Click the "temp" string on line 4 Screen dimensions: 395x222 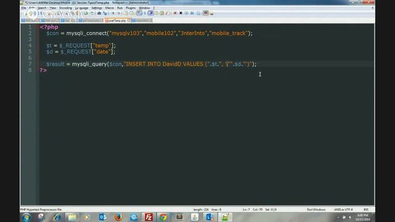coord(102,46)
